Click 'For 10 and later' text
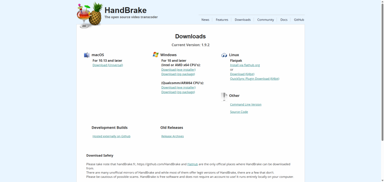The width and height of the screenshot is (384, 182). [x=174, y=61]
